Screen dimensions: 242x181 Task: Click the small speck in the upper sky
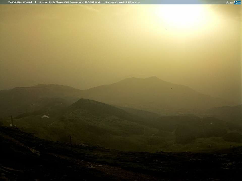166,29
